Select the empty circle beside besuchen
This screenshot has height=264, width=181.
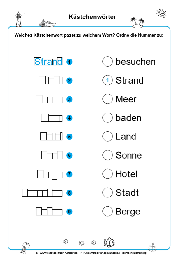click(x=107, y=62)
